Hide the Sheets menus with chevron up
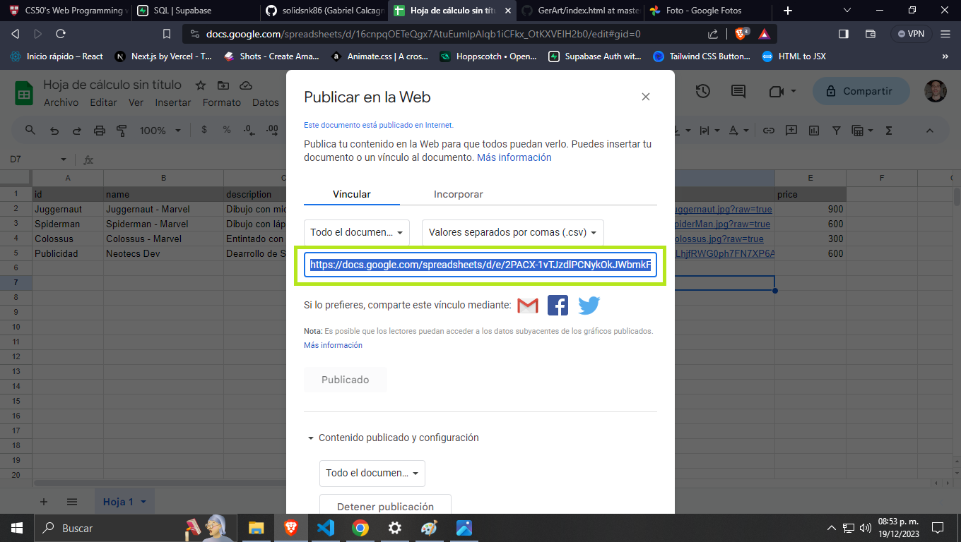 pos(930,131)
